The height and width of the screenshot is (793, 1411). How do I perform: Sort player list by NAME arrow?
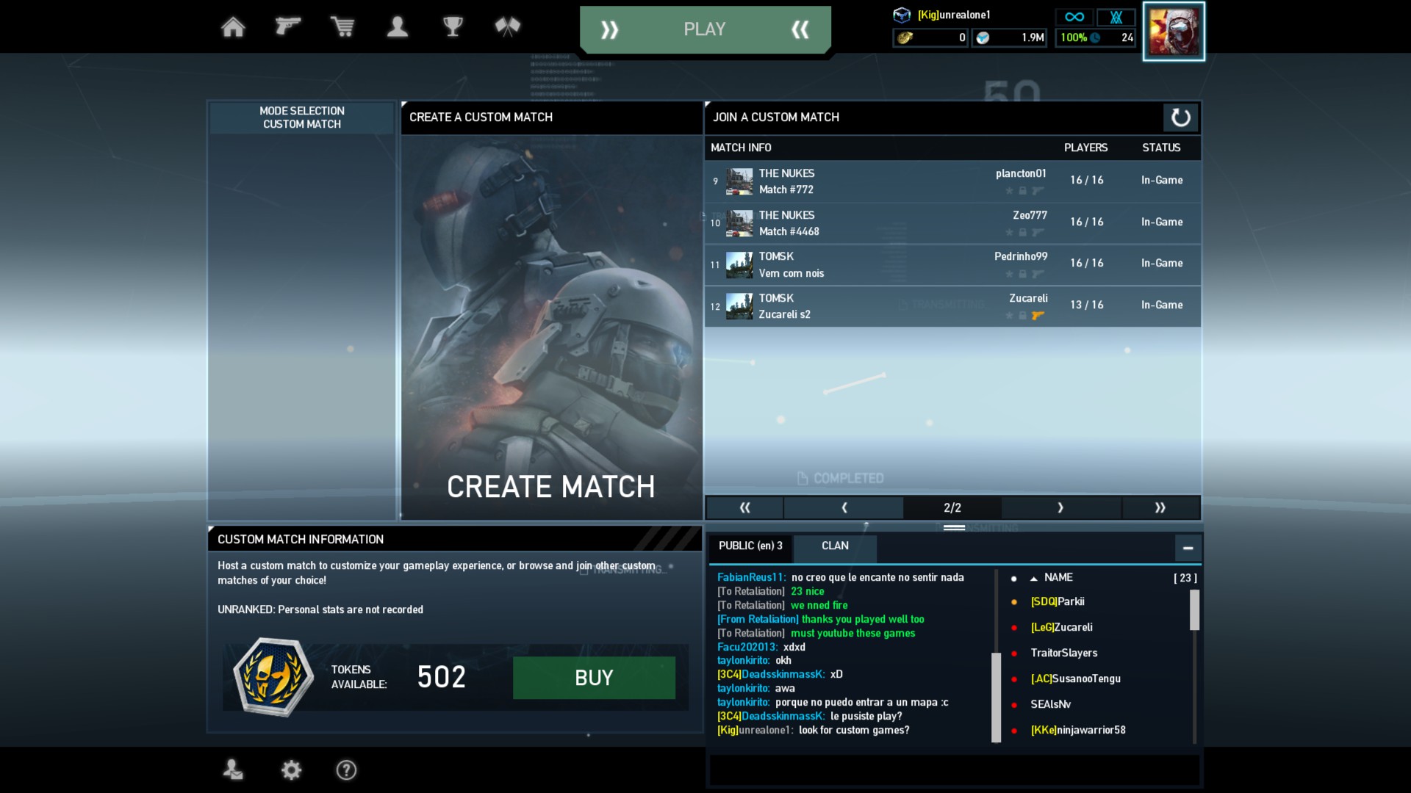click(x=1034, y=579)
